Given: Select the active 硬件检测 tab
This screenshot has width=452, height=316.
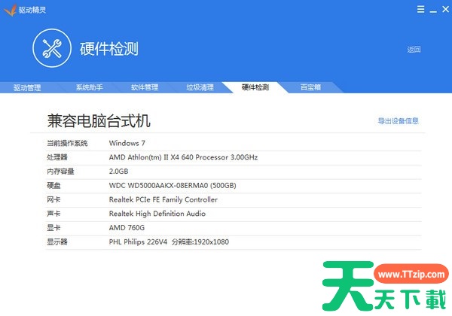Looking at the screenshot, I should tap(255, 87).
